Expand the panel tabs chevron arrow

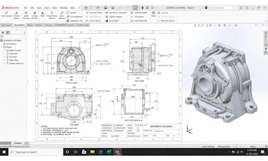click(24, 32)
